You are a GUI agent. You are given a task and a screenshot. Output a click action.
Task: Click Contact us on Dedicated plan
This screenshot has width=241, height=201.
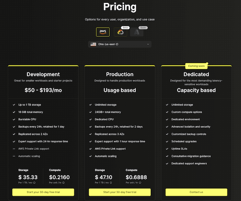tap(196, 192)
